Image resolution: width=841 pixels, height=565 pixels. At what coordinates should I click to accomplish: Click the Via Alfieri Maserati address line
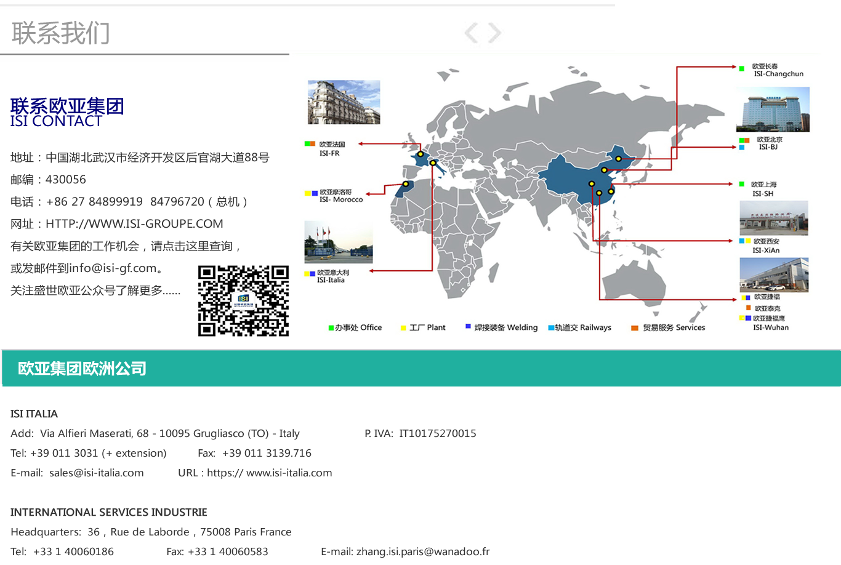tap(155, 433)
